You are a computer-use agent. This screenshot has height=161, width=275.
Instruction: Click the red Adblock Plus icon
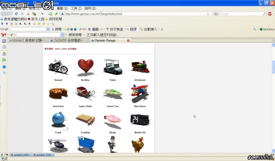pyautogui.click(x=270, y=14)
